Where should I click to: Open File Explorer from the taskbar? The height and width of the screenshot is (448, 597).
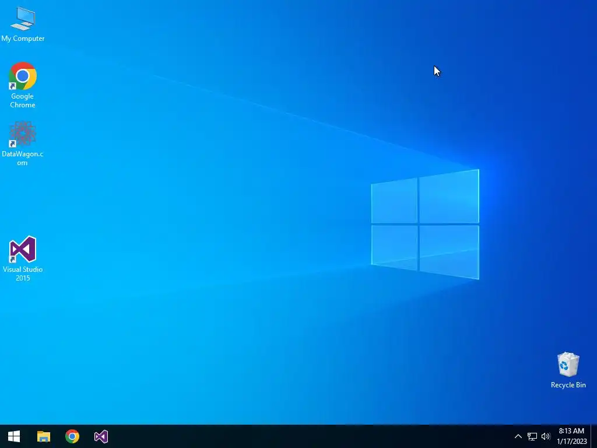coord(43,436)
